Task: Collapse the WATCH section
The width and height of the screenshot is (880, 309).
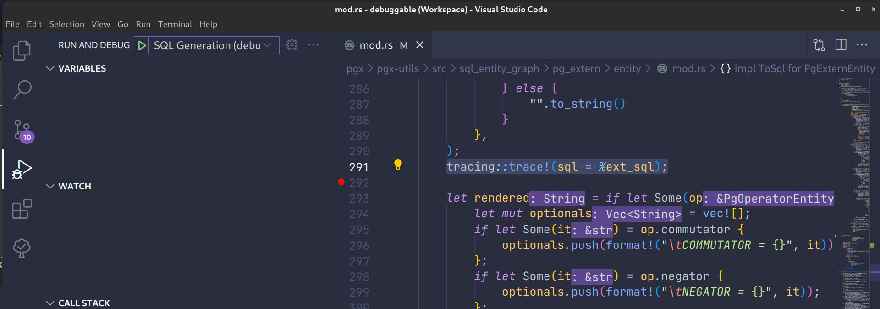Action: (x=50, y=186)
